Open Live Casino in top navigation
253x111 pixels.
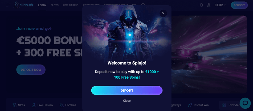(x=71, y=5)
